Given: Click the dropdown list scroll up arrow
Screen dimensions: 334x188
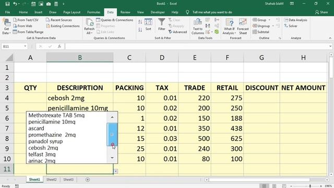Looking at the screenshot, I should [x=112, y=117].
